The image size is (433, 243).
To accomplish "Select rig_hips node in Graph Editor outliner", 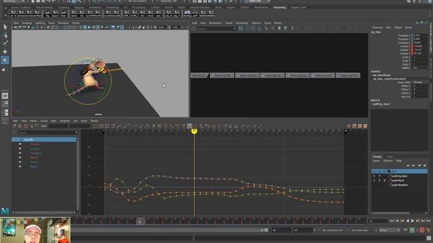I will 44,140.
